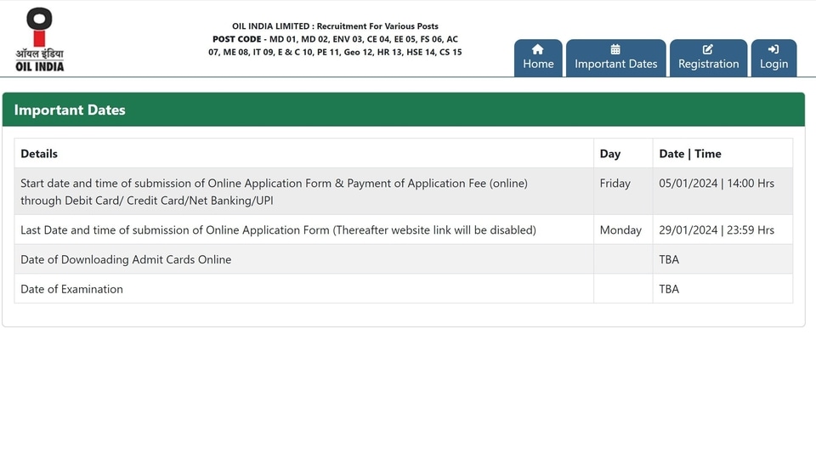Click 'Last Date and time of submission' row text
Image resolution: width=816 pixels, height=459 pixels.
click(278, 230)
